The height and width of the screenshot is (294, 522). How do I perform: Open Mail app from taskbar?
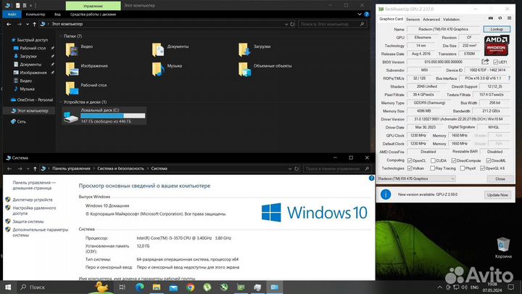tap(173, 287)
